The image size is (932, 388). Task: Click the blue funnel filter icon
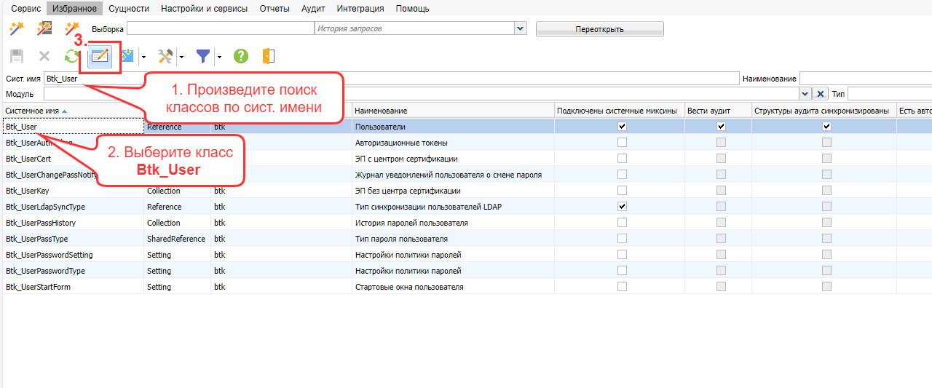click(204, 56)
